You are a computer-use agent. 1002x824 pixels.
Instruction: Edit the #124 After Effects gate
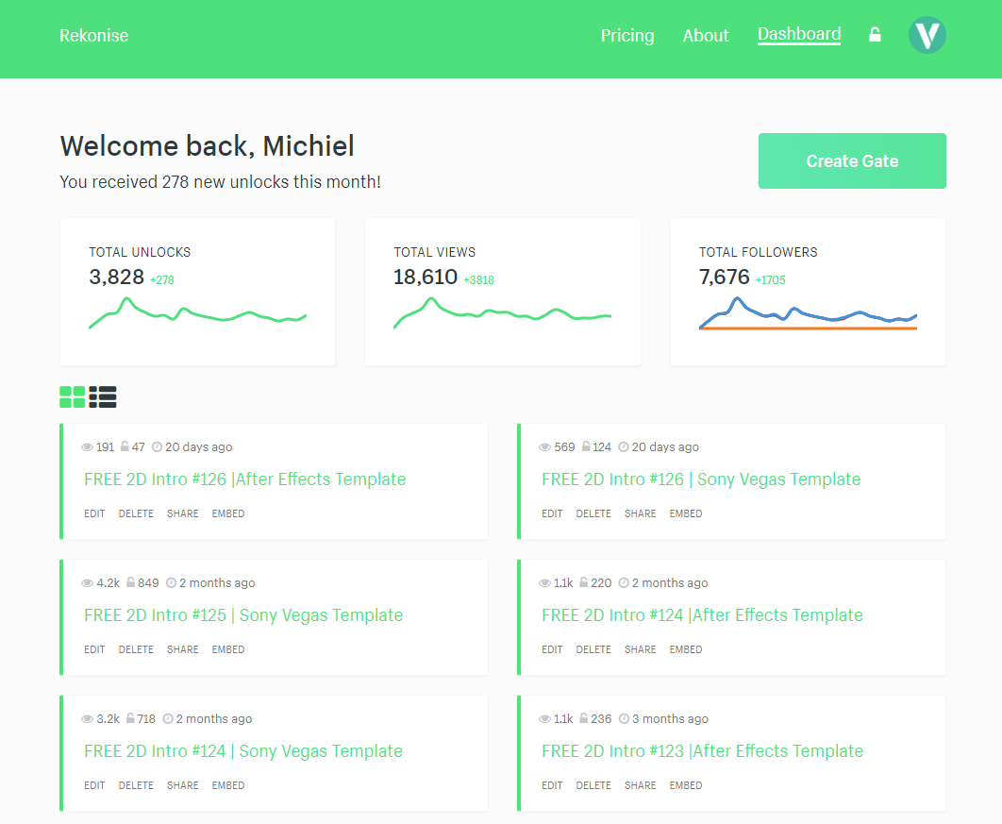point(552,649)
